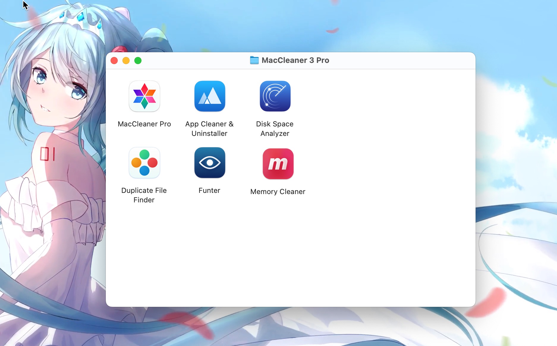557x346 pixels.
Task: Click the "Disk Space Analyzer" text label
Action: [x=275, y=129]
